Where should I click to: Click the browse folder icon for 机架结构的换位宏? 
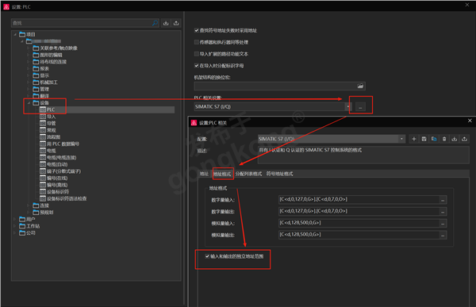click(x=360, y=86)
